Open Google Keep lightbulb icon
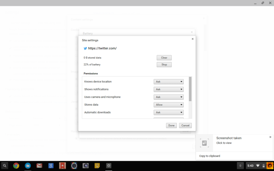274x171 pixels. click(97, 166)
